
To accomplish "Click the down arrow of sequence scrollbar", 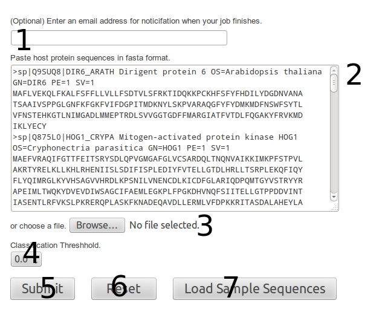I will (x=334, y=197).
